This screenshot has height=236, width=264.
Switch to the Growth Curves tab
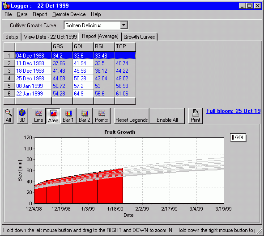point(139,37)
